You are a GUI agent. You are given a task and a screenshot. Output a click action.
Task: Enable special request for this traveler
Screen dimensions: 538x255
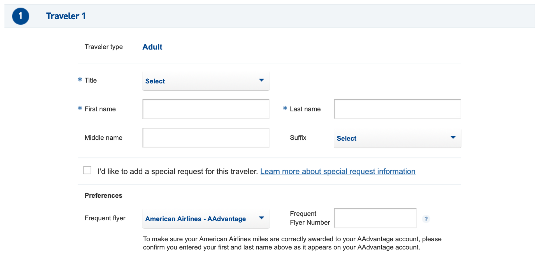coord(87,170)
